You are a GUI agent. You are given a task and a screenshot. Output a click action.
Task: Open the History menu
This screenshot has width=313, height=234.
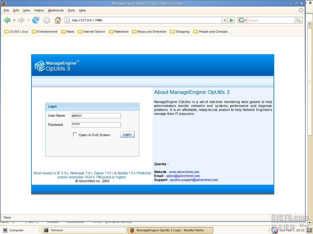(x=39, y=10)
